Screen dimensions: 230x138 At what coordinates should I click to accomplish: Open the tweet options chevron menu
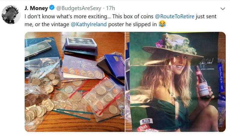click(x=223, y=9)
